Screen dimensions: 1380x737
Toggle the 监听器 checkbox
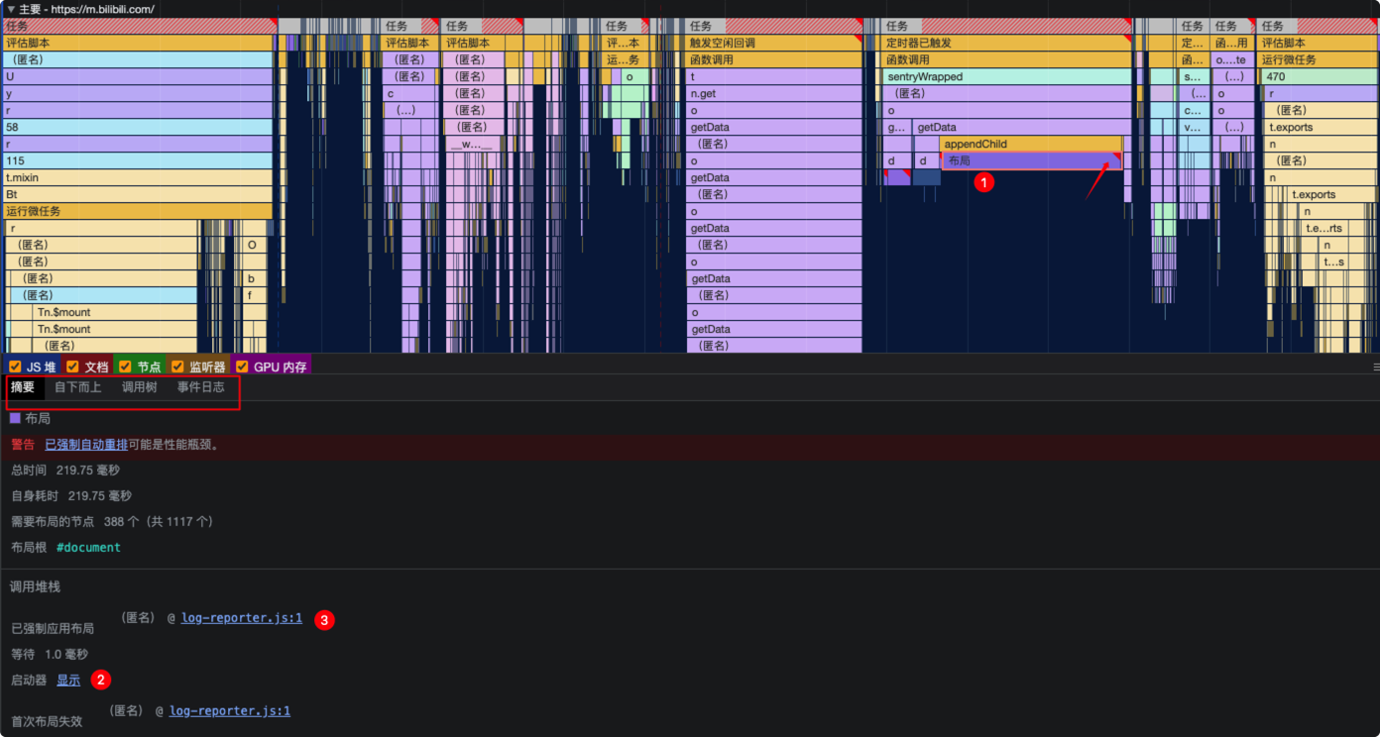pos(177,367)
